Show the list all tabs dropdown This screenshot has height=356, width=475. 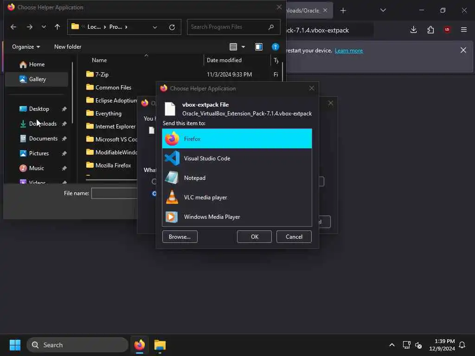(x=383, y=10)
